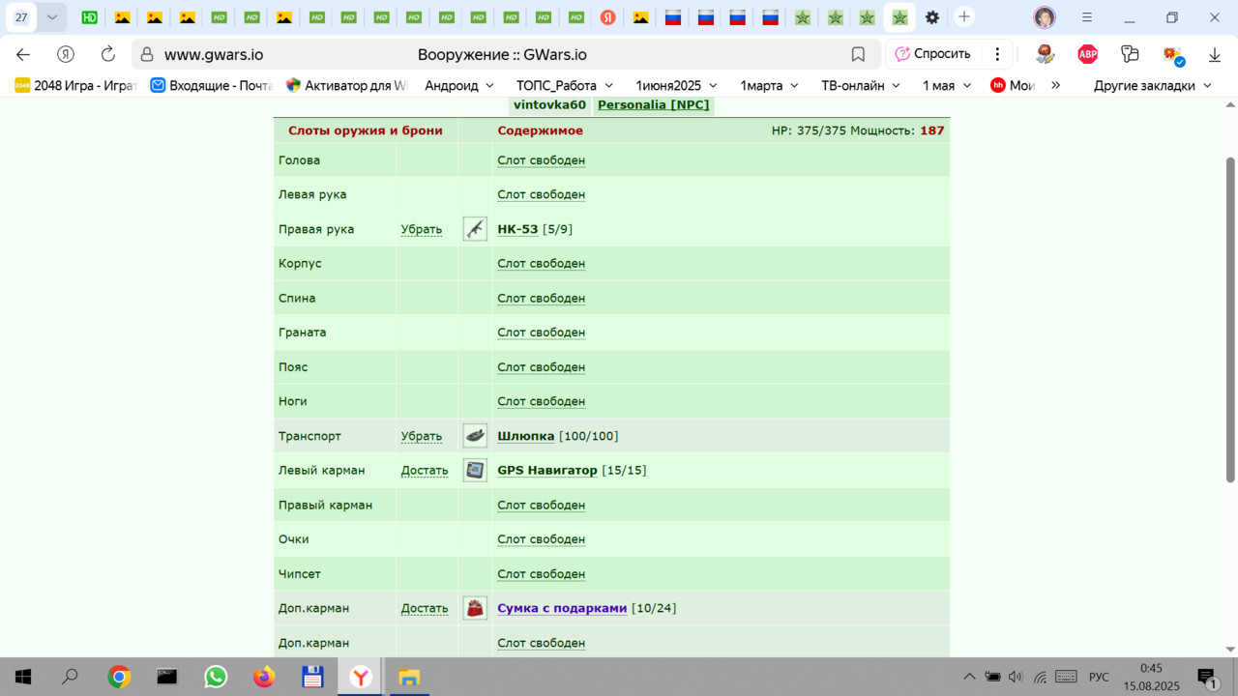Open the Активатор для W bookmark

(x=347, y=85)
